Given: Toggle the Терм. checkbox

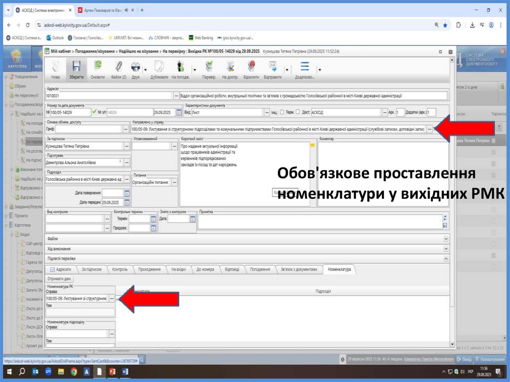Looking at the screenshot, I should (298, 112).
